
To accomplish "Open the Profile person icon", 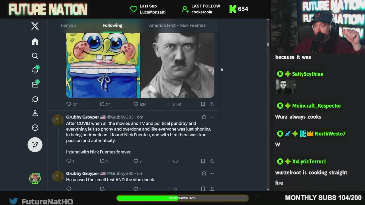I will [35, 113].
